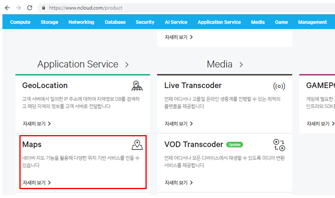The width and height of the screenshot is (335, 198).
Task: Open the Media section heading
Action: point(219,64)
